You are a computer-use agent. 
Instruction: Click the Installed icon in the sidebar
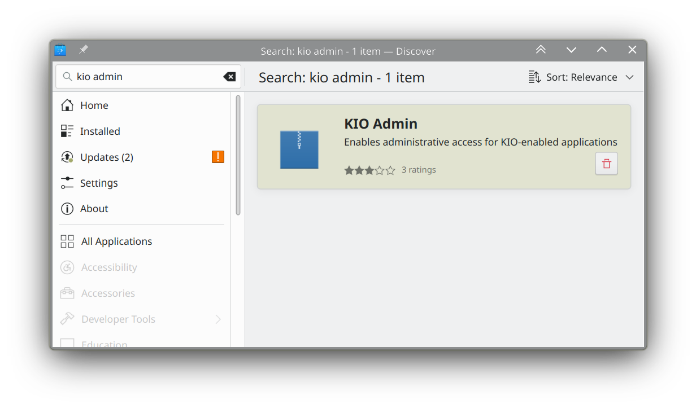[x=67, y=131]
